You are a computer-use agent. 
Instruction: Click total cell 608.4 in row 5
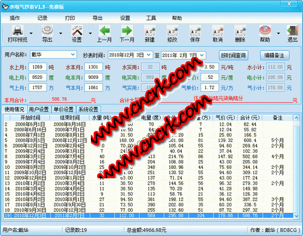pos(250,140)
